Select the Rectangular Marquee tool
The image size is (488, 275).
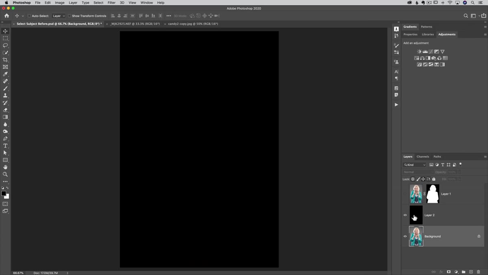[x=5, y=38]
